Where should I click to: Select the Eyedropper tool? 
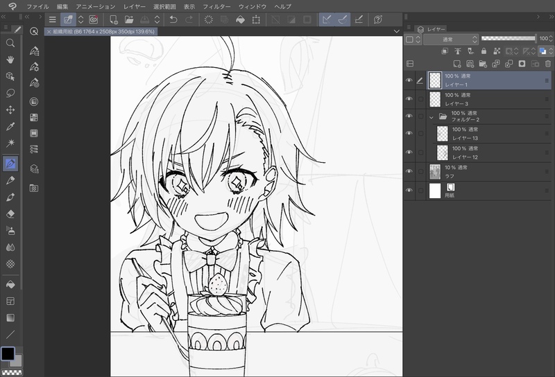pyautogui.click(x=10, y=126)
